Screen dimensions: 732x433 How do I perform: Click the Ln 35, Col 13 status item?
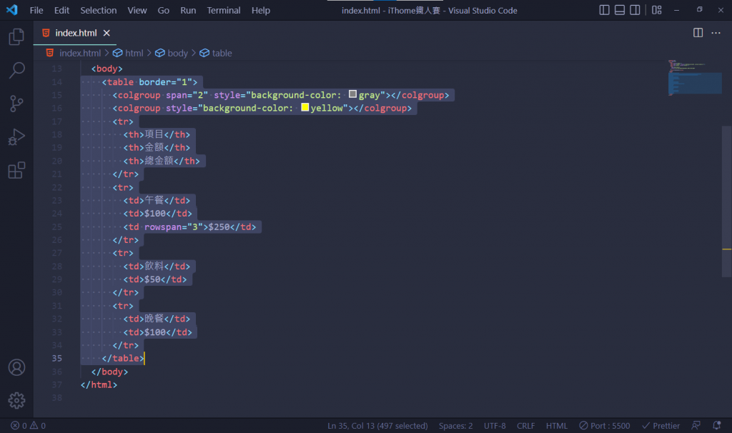(x=377, y=426)
